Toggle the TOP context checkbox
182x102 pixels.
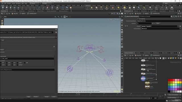coord(25,63)
